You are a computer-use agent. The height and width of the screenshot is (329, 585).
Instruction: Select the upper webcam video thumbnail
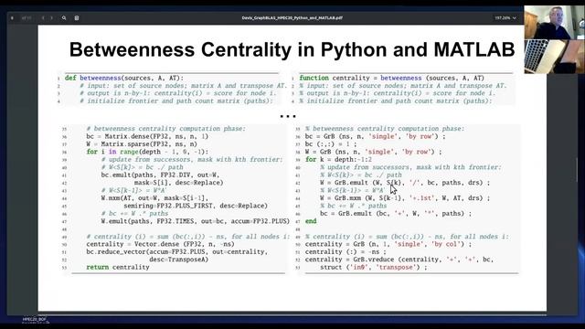point(555,22)
